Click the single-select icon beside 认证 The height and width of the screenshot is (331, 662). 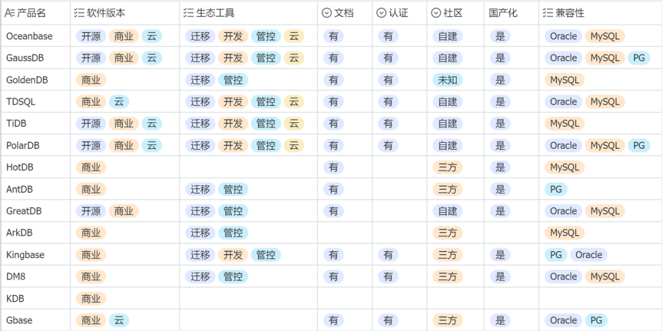point(381,13)
